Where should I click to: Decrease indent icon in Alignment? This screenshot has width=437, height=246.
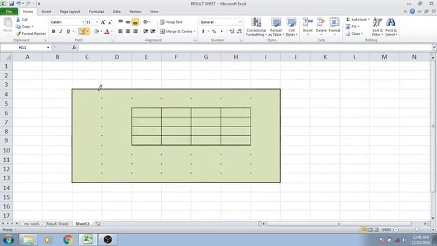pos(145,31)
